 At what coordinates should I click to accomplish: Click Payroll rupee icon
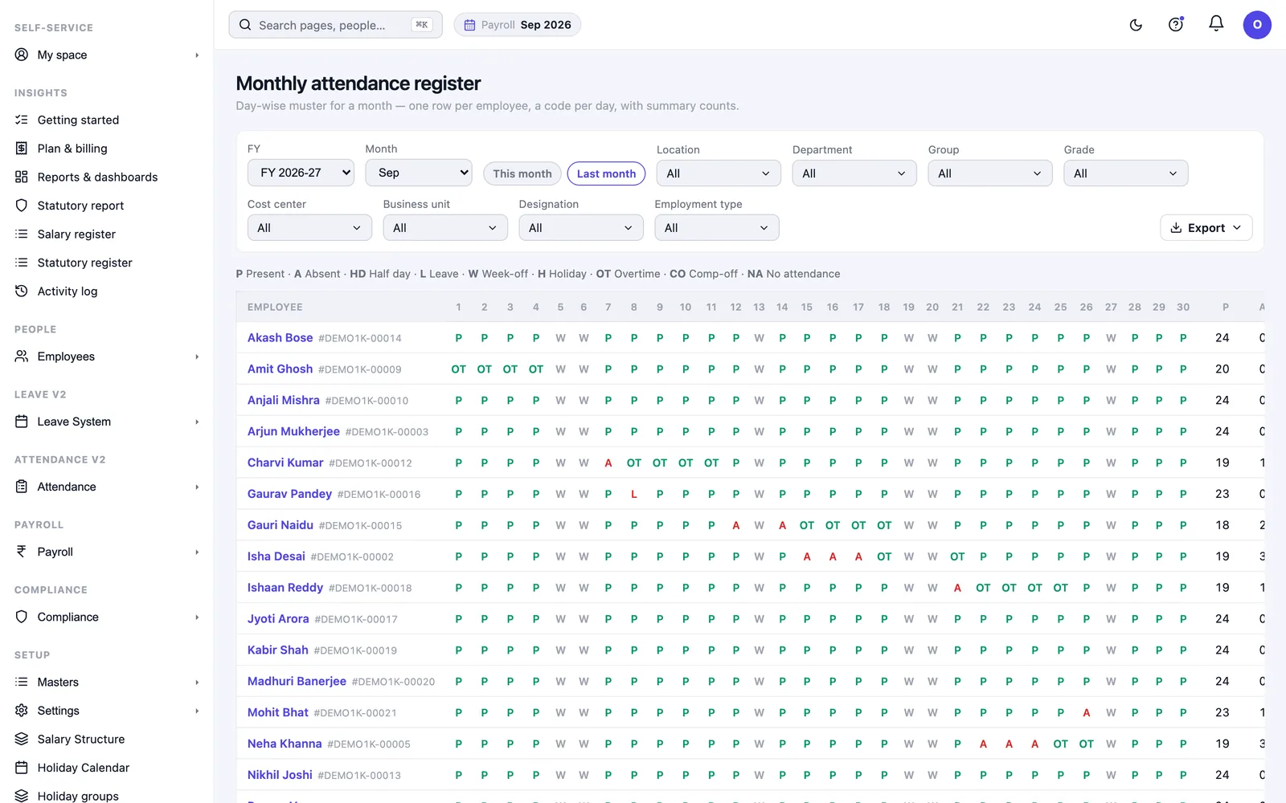pos(22,552)
